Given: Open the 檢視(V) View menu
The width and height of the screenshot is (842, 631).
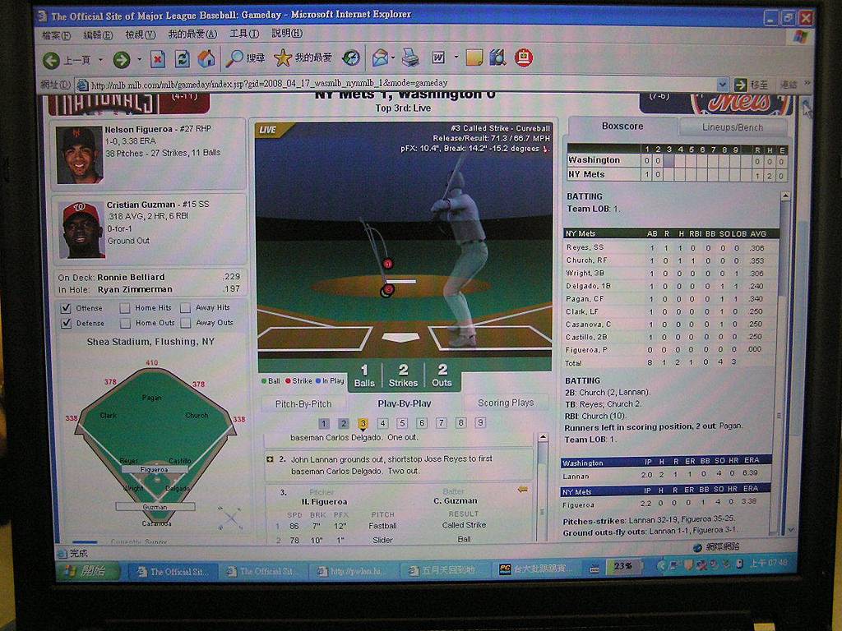Looking at the screenshot, I should tap(140, 35).
